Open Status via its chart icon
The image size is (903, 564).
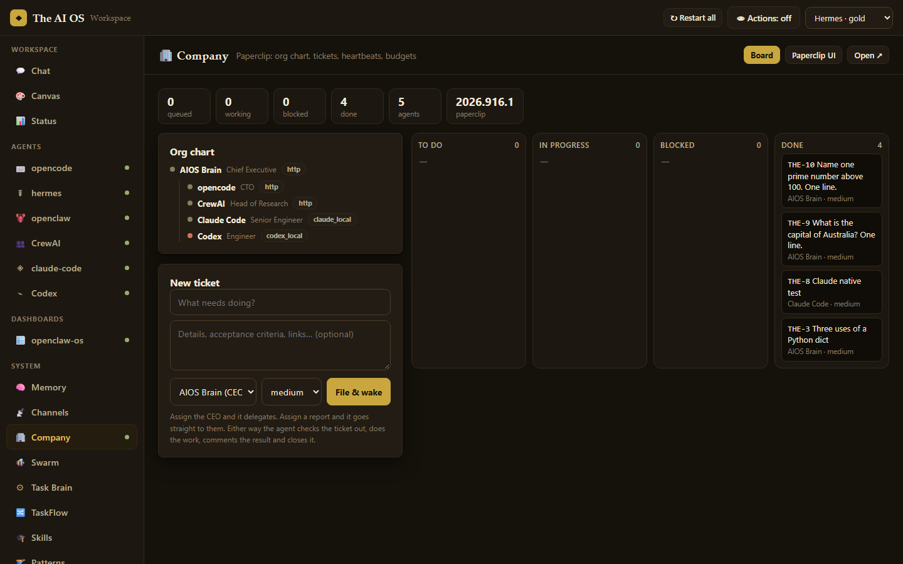pos(21,121)
